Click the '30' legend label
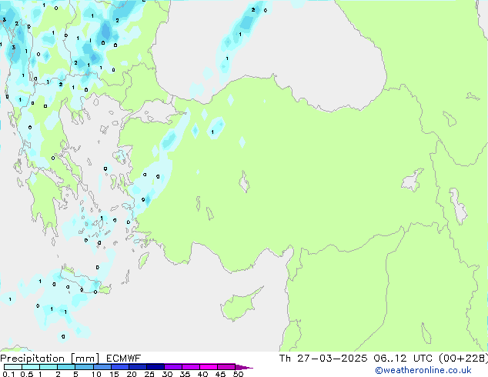This screenshot has width=488, height=377. pos(167,374)
